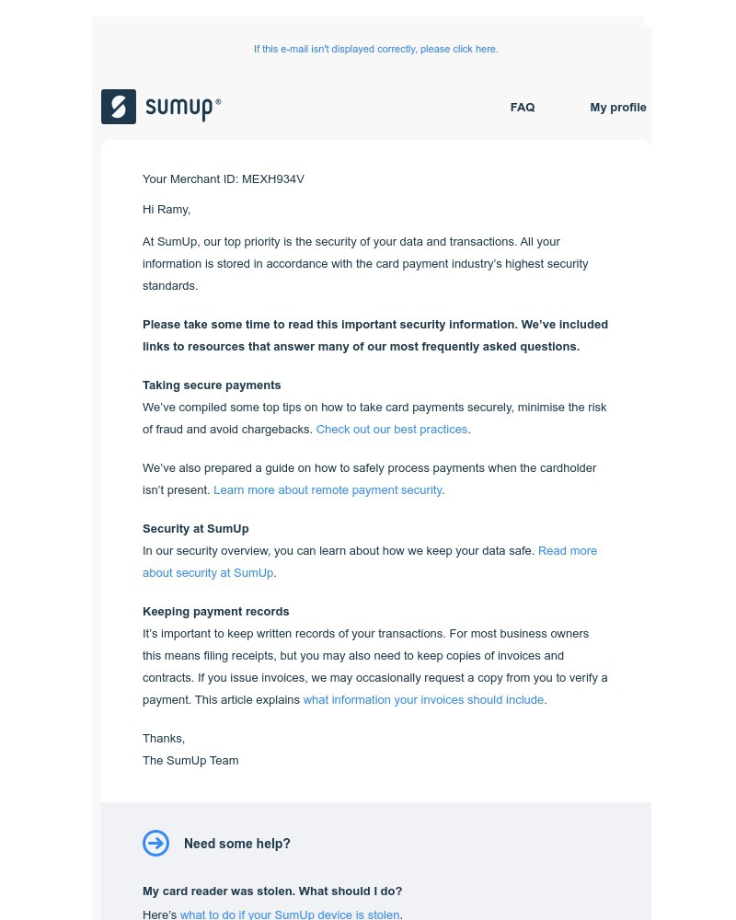Screen dimensions: 736x920
Task: Open the FAQ menu item
Action: (x=522, y=108)
